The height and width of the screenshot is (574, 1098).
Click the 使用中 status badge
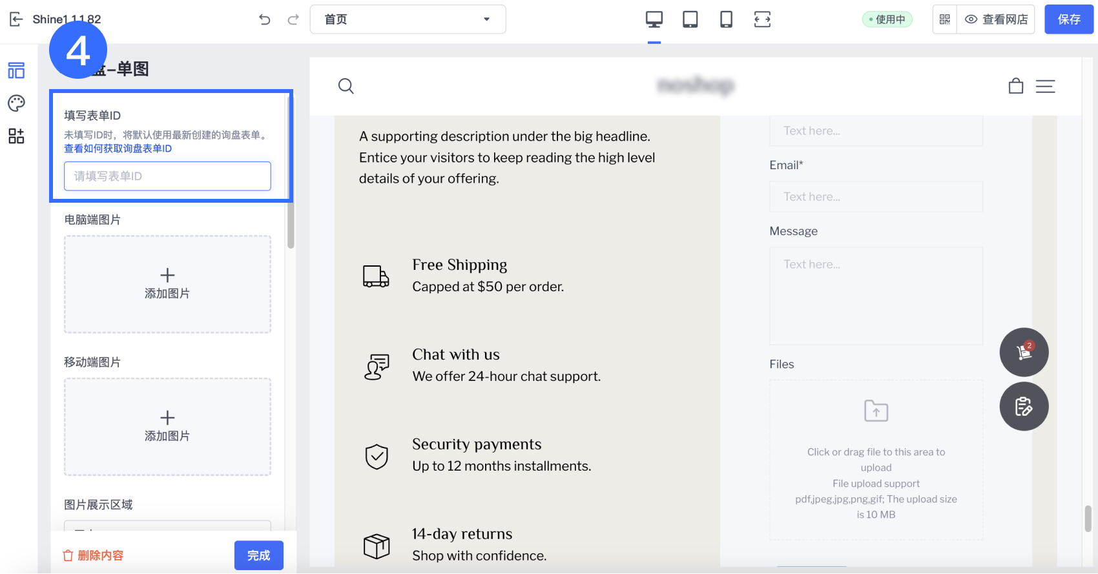(x=887, y=19)
